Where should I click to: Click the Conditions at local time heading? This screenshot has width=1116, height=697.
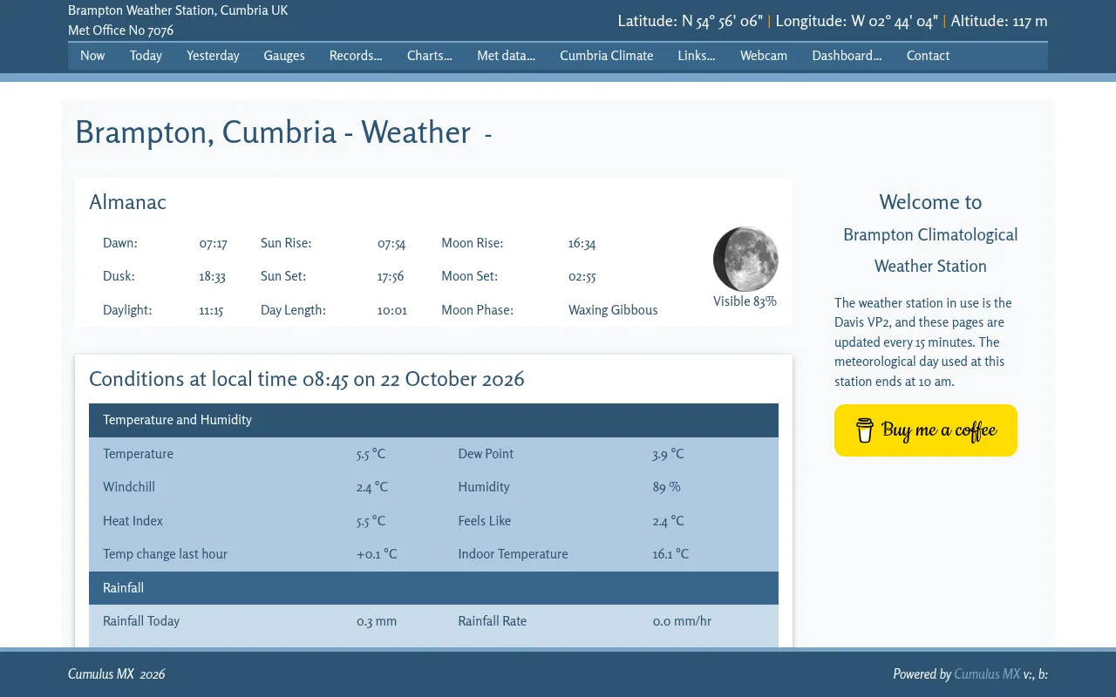(x=307, y=379)
